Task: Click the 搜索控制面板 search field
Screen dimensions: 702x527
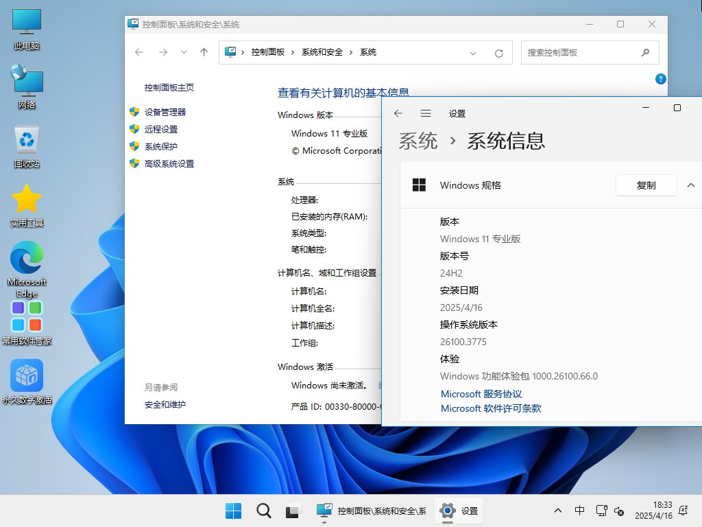Action: (590, 52)
